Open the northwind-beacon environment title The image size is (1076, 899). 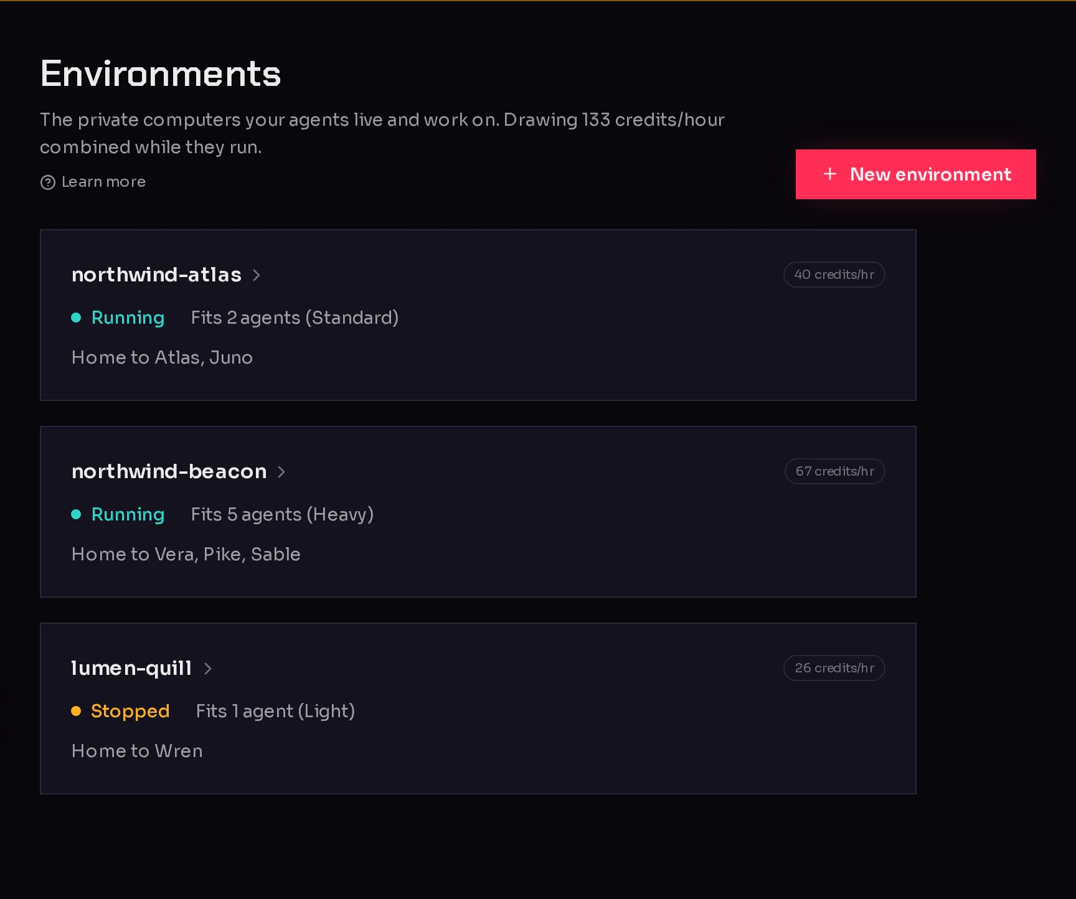coord(169,471)
